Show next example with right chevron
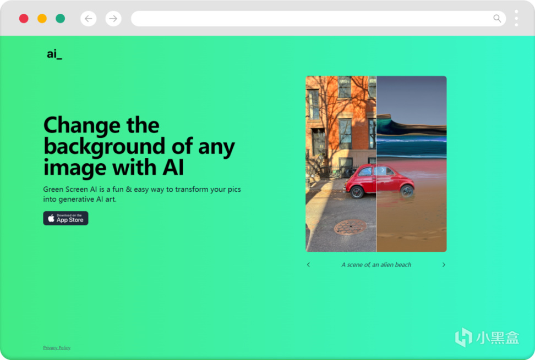 444,264
